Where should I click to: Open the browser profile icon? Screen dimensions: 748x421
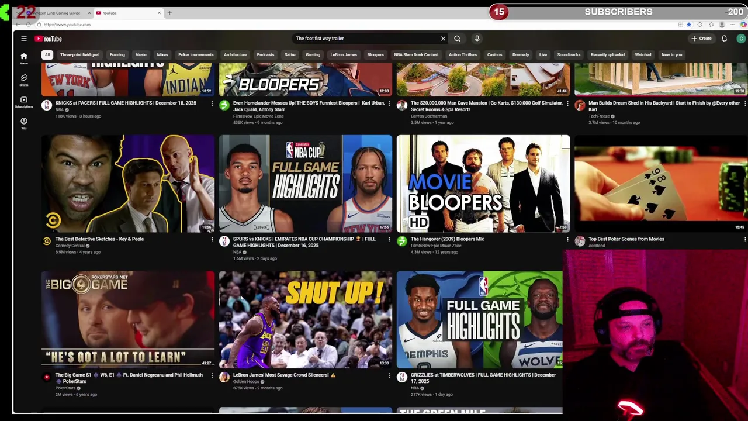(x=722, y=25)
